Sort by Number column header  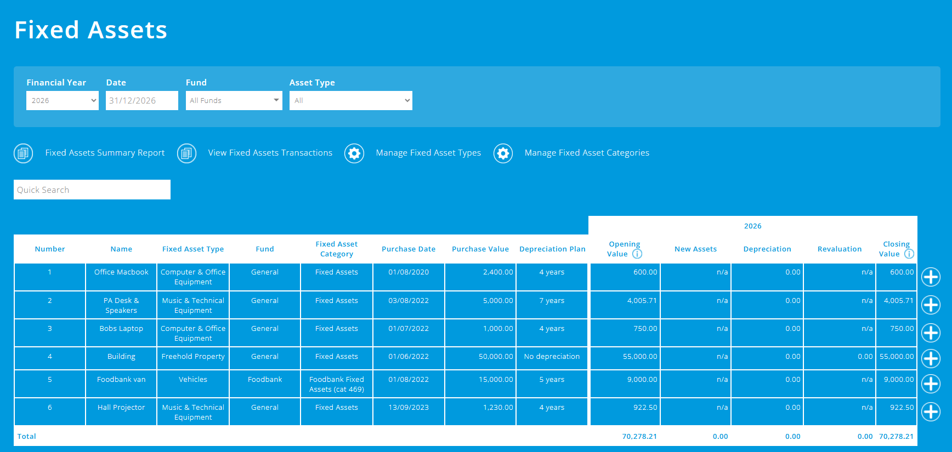[50, 249]
